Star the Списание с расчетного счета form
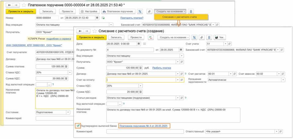293x139 pixels. [94, 31]
